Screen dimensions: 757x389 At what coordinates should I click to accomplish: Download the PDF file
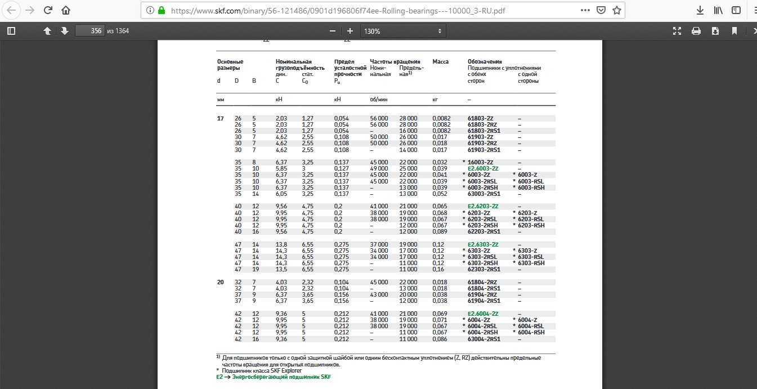click(715, 31)
